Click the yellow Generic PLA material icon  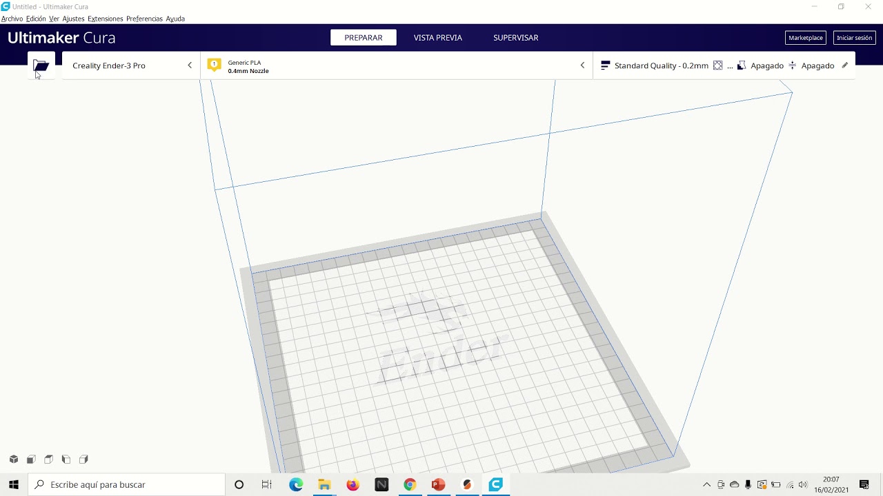coord(215,65)
